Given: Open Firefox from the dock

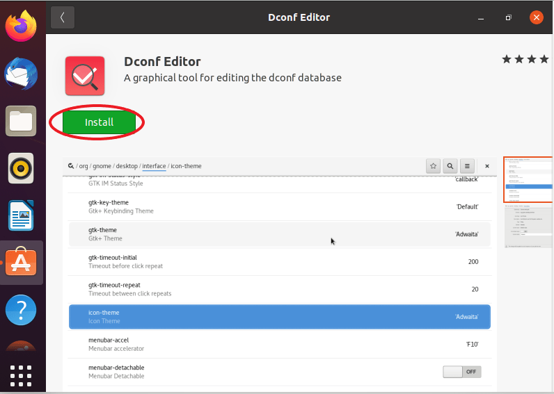Looking at the screenshot, I should click(x=21, y=26).
